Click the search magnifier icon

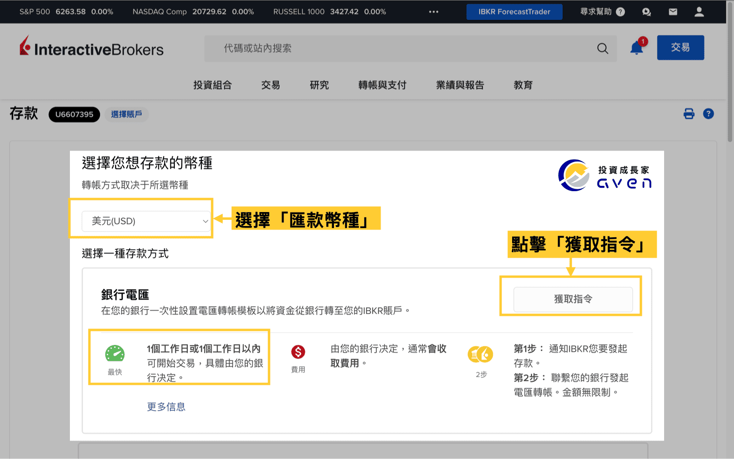(602, 49)
